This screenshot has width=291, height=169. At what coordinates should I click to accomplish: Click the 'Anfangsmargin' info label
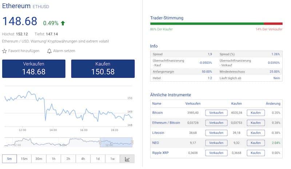[x=163, y=72]
